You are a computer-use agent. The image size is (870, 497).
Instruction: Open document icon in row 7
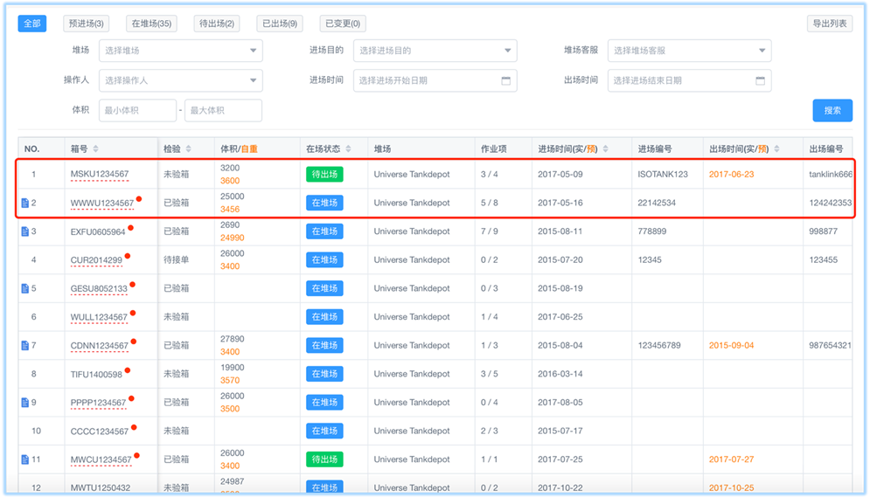[25, 345]
